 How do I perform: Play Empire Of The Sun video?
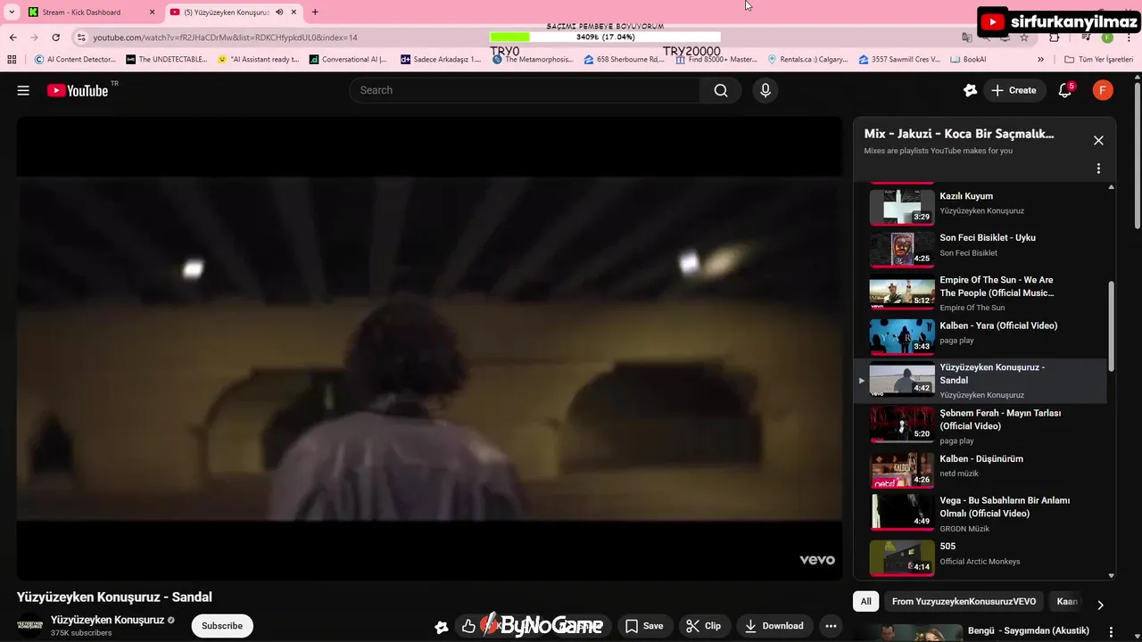[980, 292]
